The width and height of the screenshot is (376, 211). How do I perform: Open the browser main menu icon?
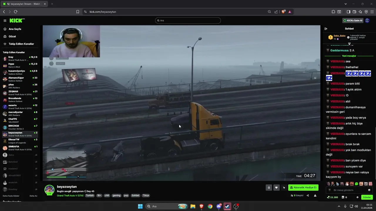(x=372, y=12)
